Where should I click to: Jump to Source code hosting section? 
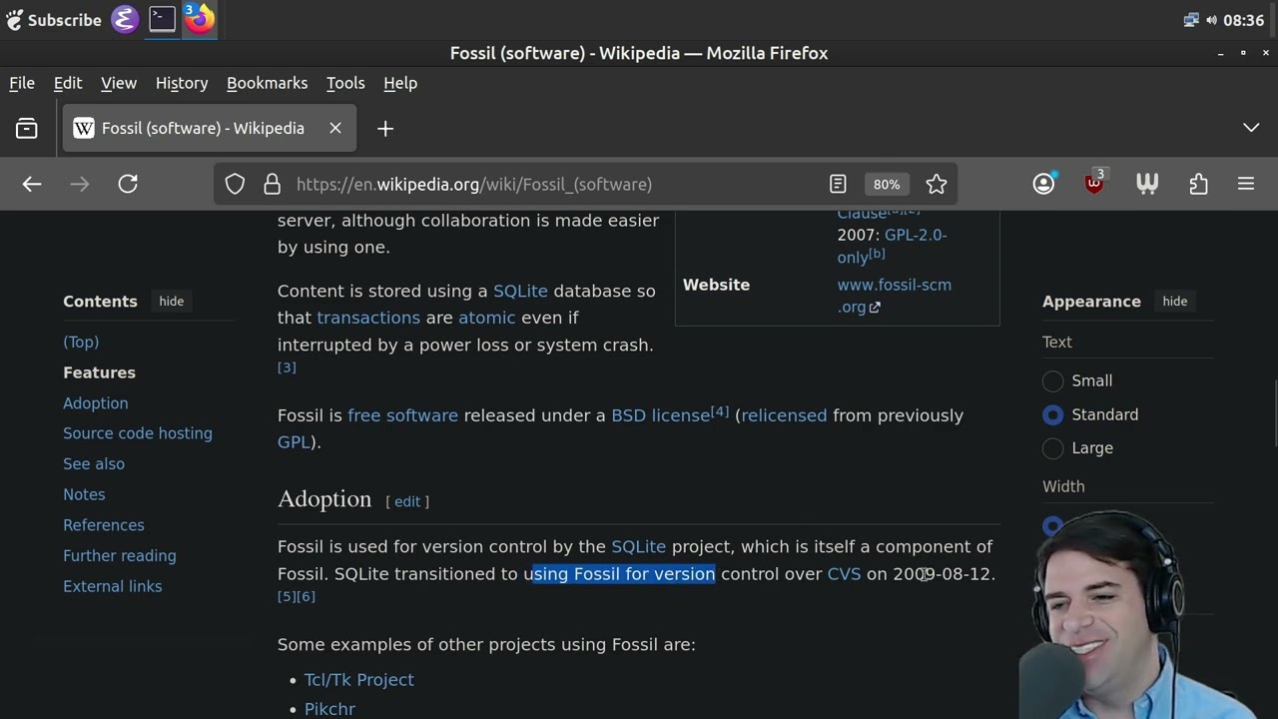pos(138,433)
